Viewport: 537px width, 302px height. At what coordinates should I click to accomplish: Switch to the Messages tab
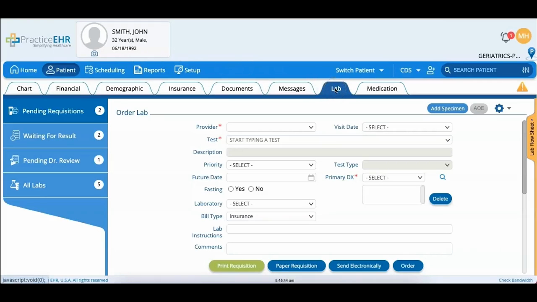tap(292, 89)
